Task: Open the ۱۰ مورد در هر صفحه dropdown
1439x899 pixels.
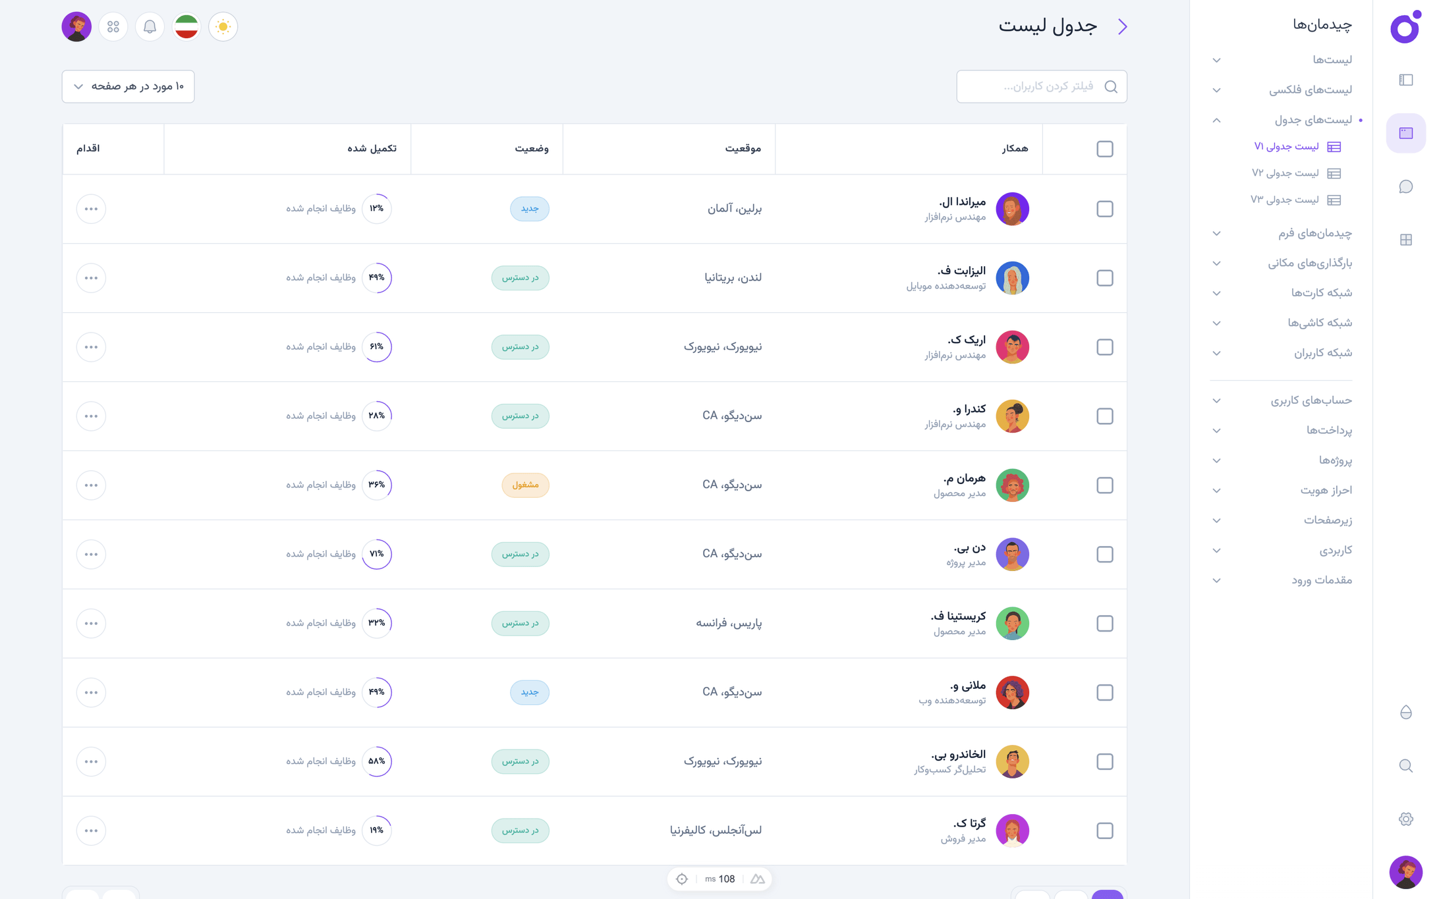Action: tap(128, 86)
